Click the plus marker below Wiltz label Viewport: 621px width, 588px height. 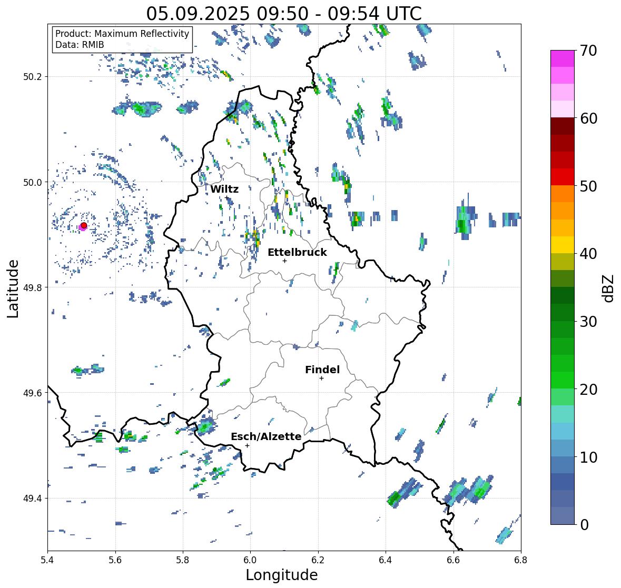pos(227,198)
